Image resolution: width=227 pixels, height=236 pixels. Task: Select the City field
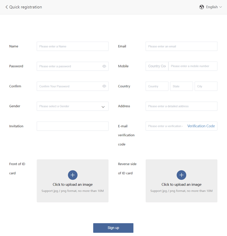point(206,86)
